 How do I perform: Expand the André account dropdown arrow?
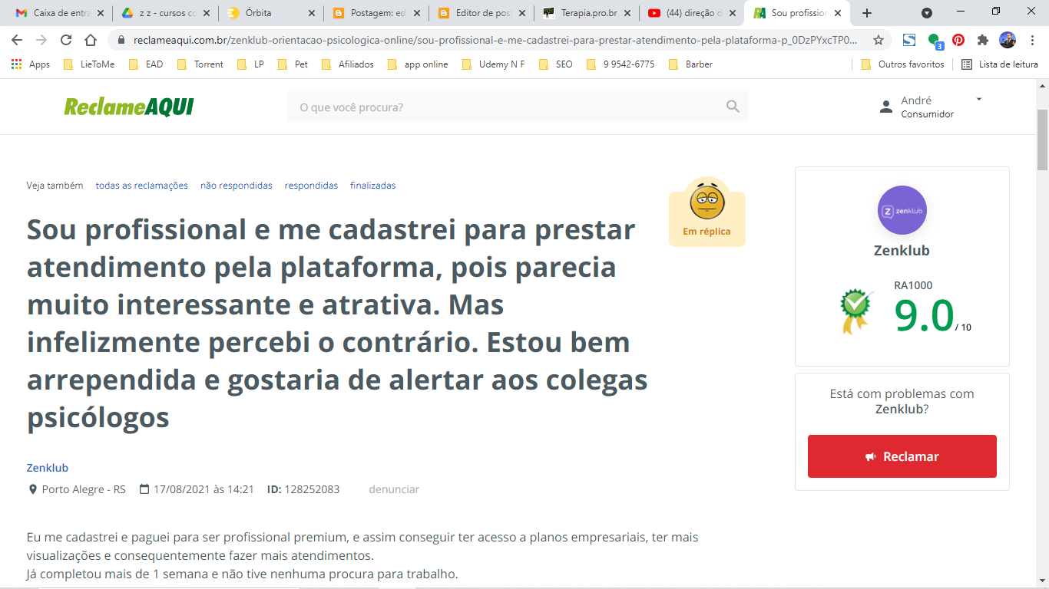pyautogui.click(x=979, y=99)
